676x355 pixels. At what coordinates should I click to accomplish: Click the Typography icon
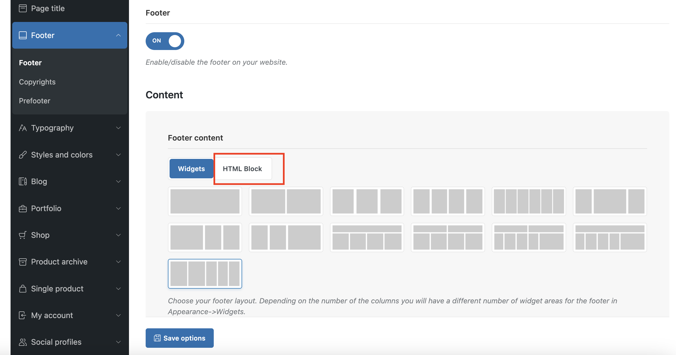[x=23, y=128]
